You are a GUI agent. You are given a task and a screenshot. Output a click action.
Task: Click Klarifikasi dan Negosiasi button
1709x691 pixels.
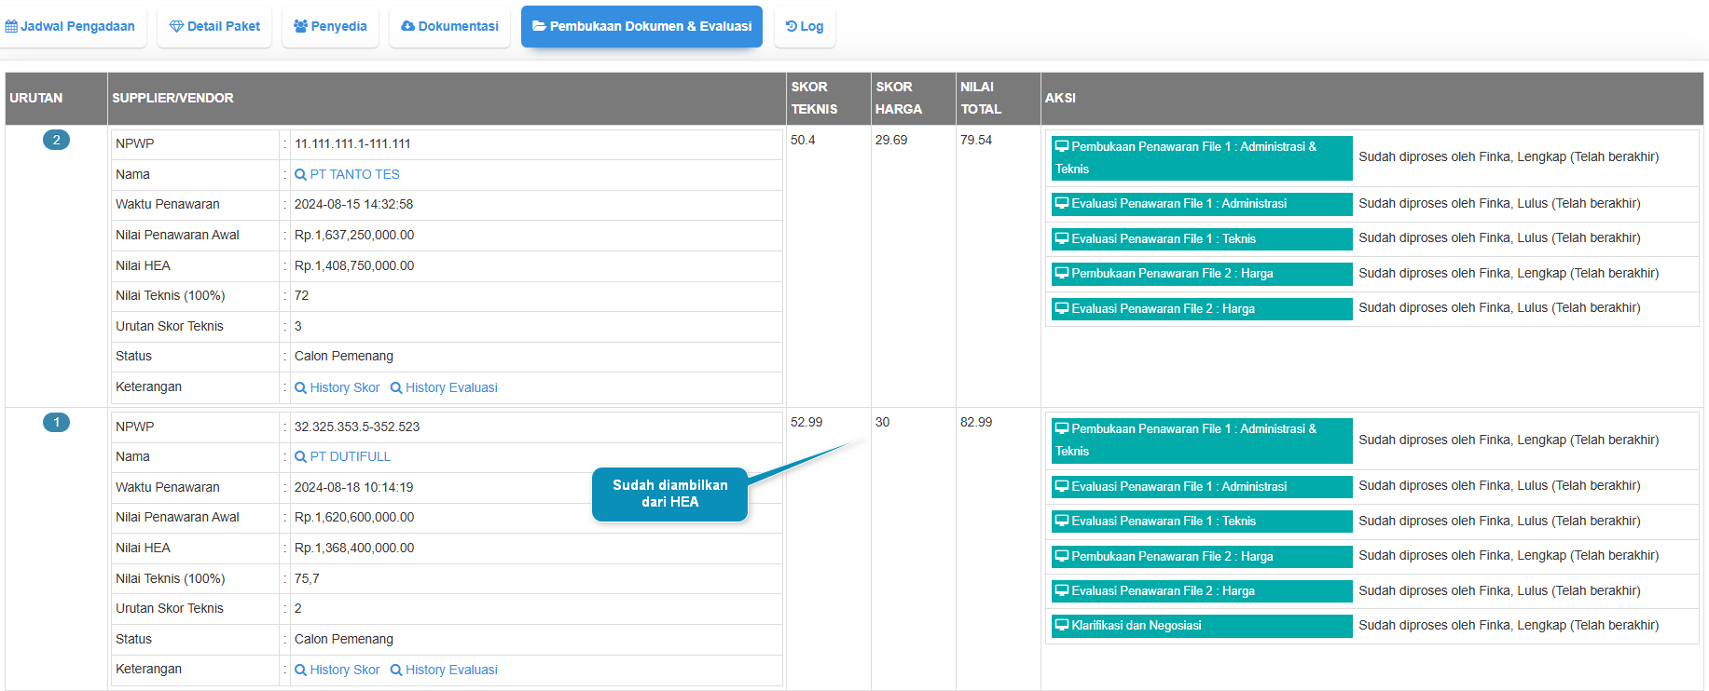click(x=1201, y=626)
